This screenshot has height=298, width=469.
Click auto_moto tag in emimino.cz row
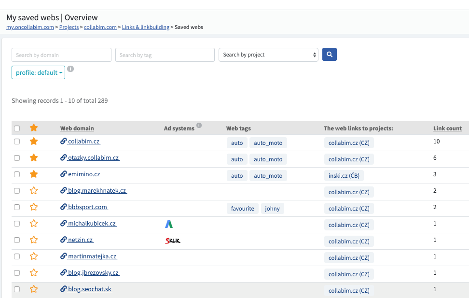(268, 176)
